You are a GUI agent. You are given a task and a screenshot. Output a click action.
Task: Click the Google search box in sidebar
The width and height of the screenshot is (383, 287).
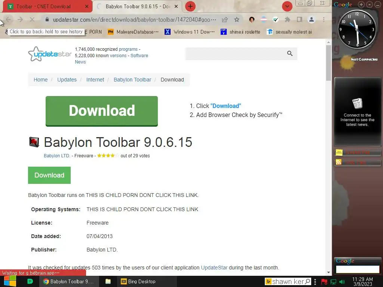[358, 269]
